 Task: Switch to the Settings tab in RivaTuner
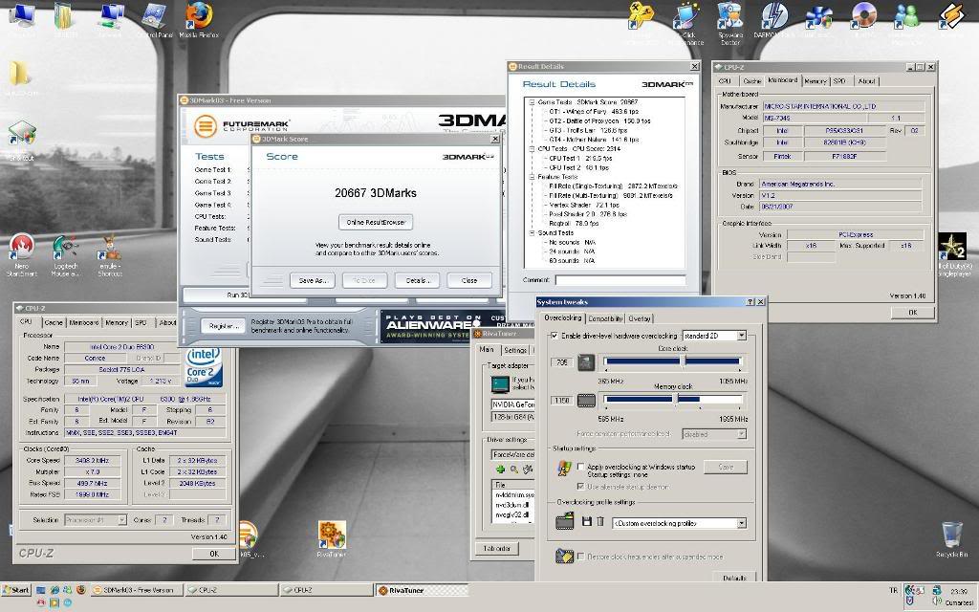tap(515, 350)
